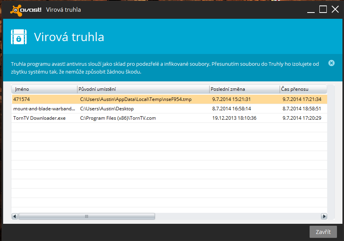Image resolution: width=344 pixels, height=241 pixels.
Task: Click the horizontal scrollbar left arrow
Action: pos(15,216)
